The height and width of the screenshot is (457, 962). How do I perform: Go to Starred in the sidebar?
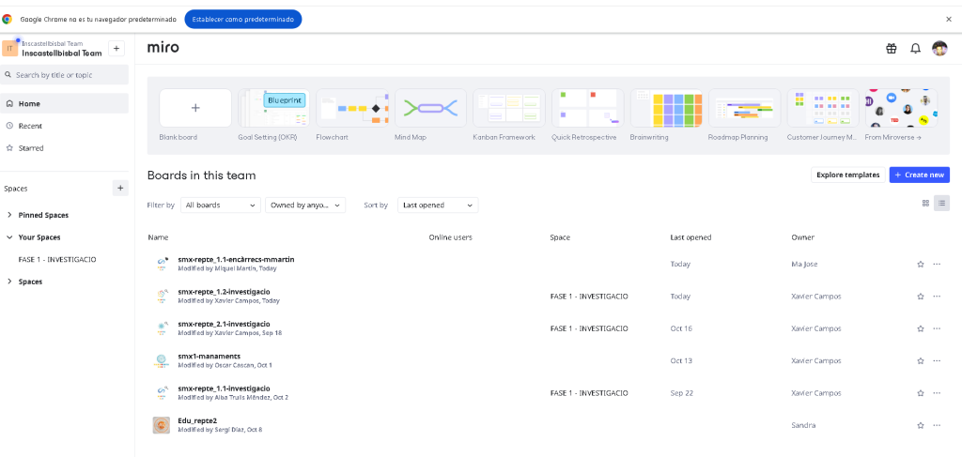pos(31,148)
